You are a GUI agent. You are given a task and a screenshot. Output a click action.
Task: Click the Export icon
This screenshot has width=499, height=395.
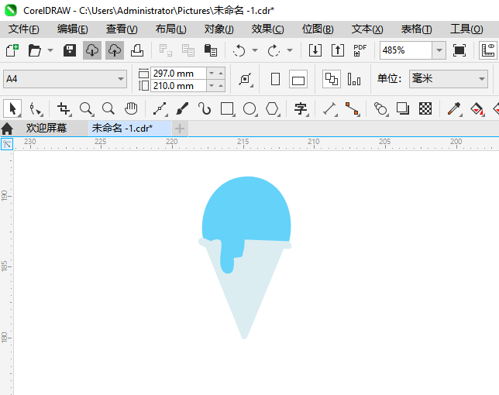tap(338, 50)
